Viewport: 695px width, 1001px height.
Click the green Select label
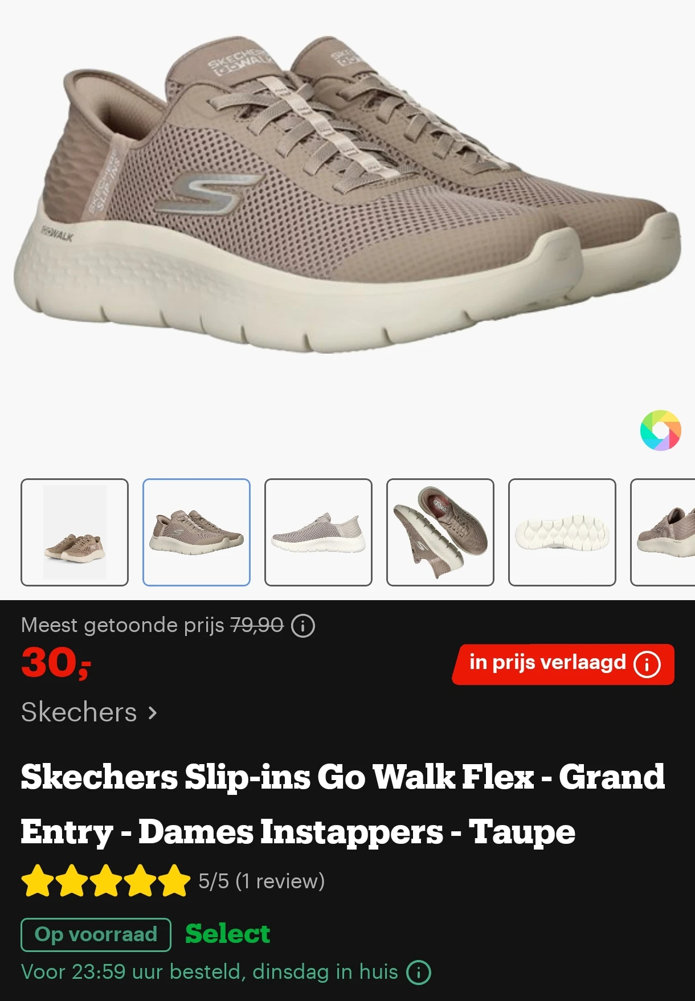(x=228, y=934)
